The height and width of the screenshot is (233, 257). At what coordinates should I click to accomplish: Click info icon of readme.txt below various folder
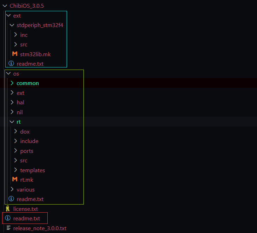coord(11,199)
